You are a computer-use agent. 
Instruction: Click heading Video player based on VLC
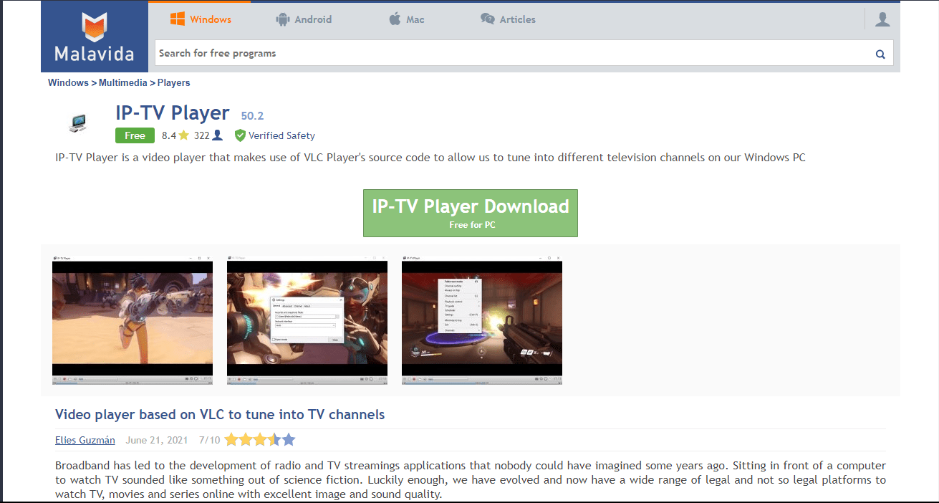220,414
